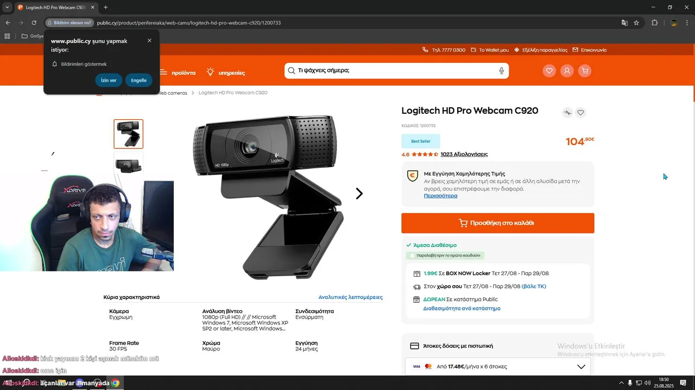
Task: Open the shopping cart icon in header
Action: [585, 70]
